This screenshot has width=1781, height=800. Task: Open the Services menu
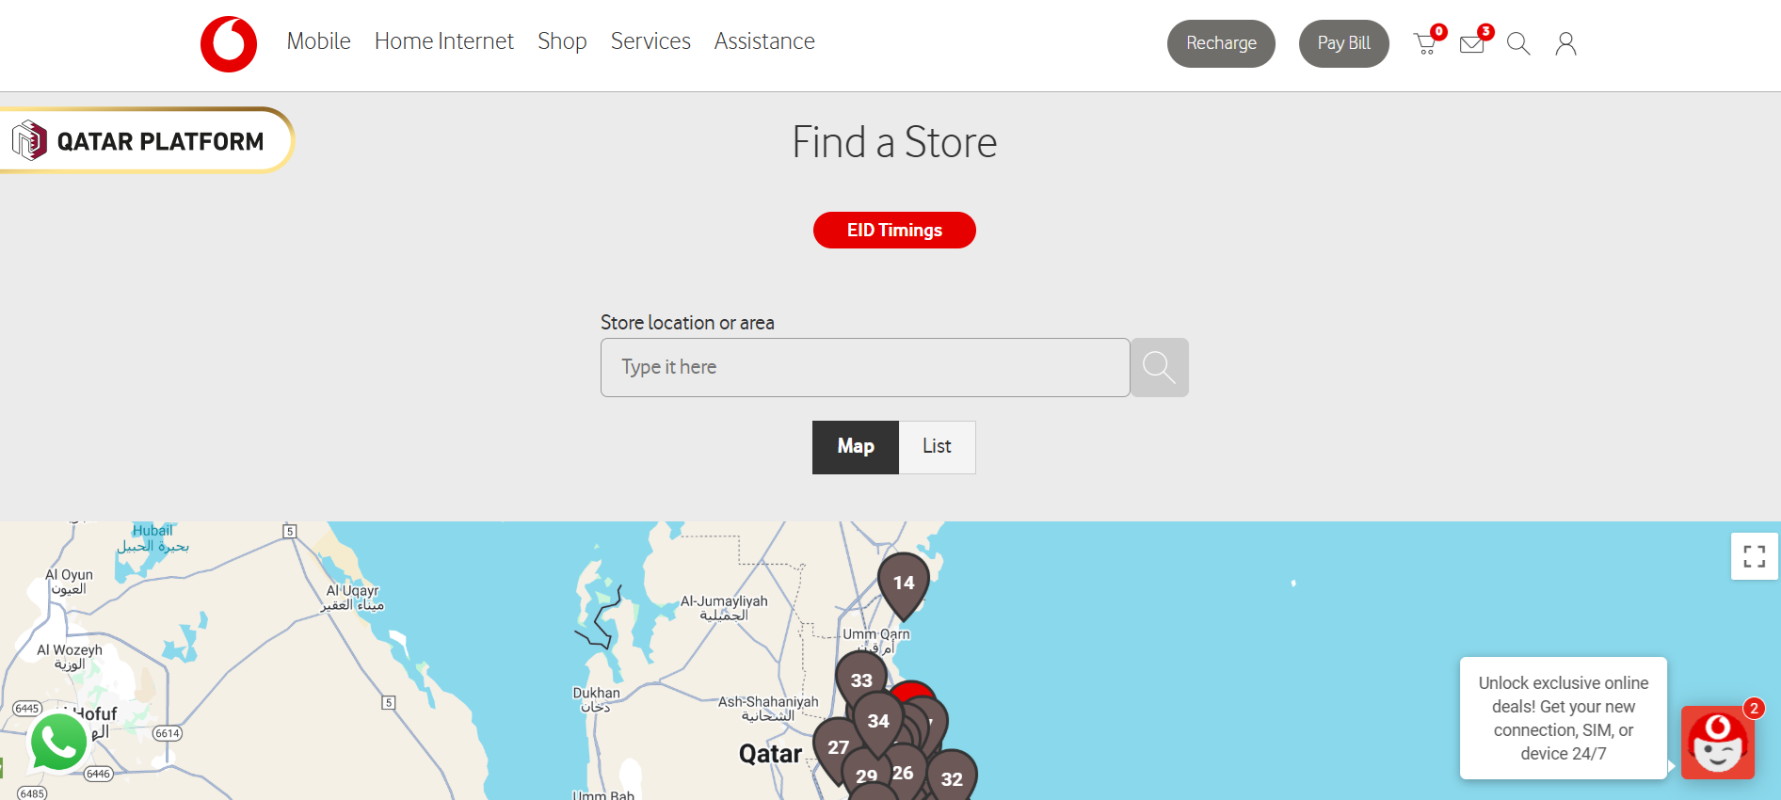[650, 41]
